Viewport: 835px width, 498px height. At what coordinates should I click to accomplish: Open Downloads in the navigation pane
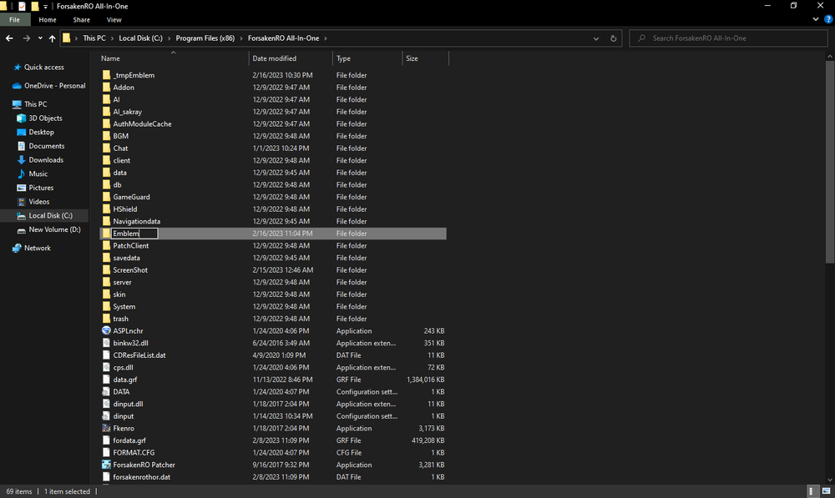pos(46,160)
